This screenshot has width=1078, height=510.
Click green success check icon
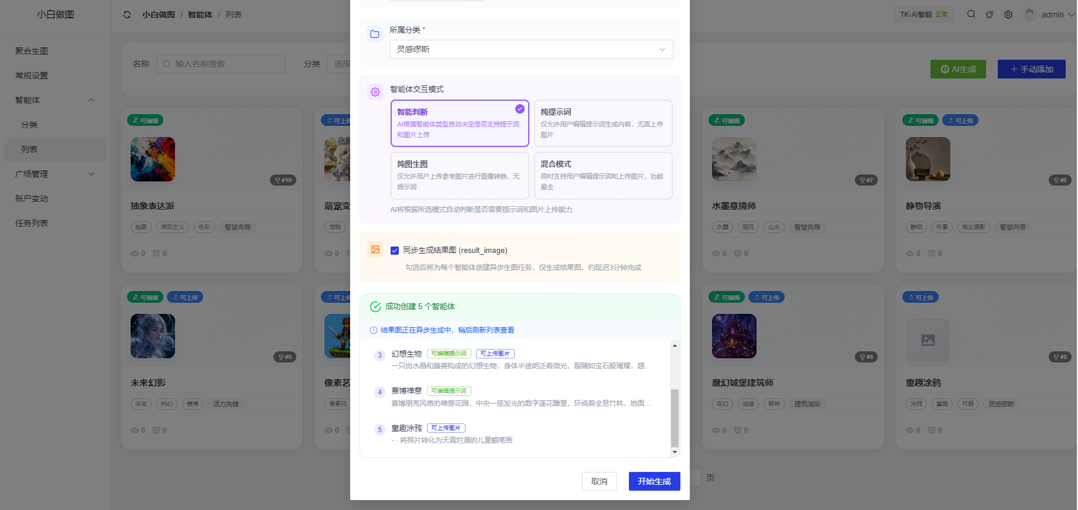coord(375,307)
